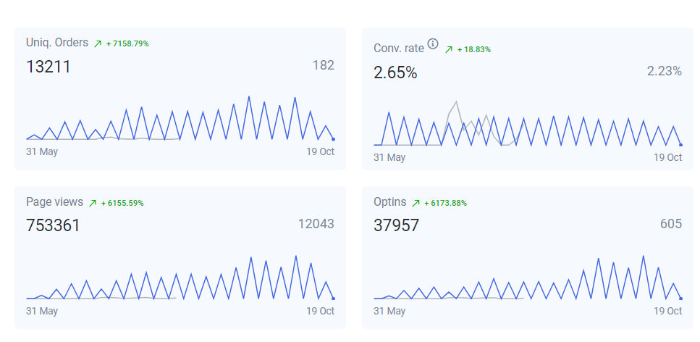
Task: Click the previous-period value 182
Action: (x=323, y=65)
